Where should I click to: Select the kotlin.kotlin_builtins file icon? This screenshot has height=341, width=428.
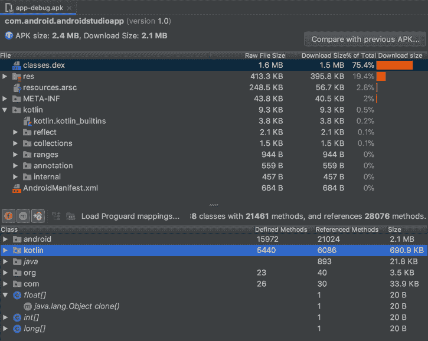[28, 121]
